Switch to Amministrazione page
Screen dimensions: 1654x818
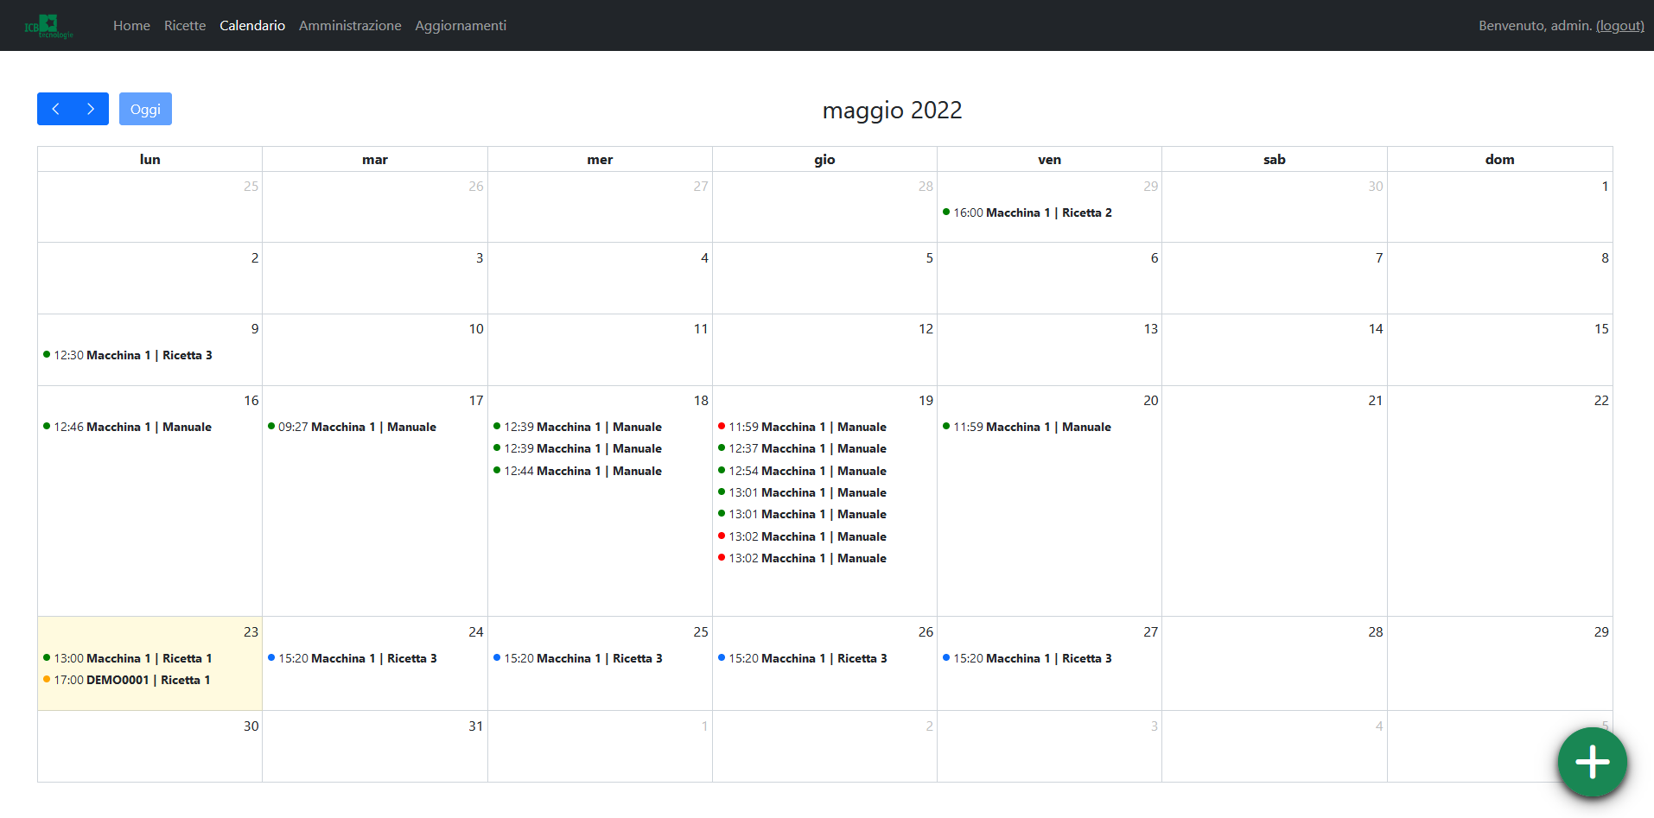point(350,26)
